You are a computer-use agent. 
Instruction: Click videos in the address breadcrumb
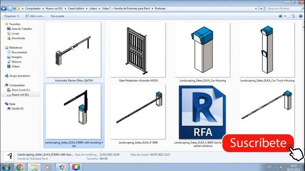(x=93, y=9)
